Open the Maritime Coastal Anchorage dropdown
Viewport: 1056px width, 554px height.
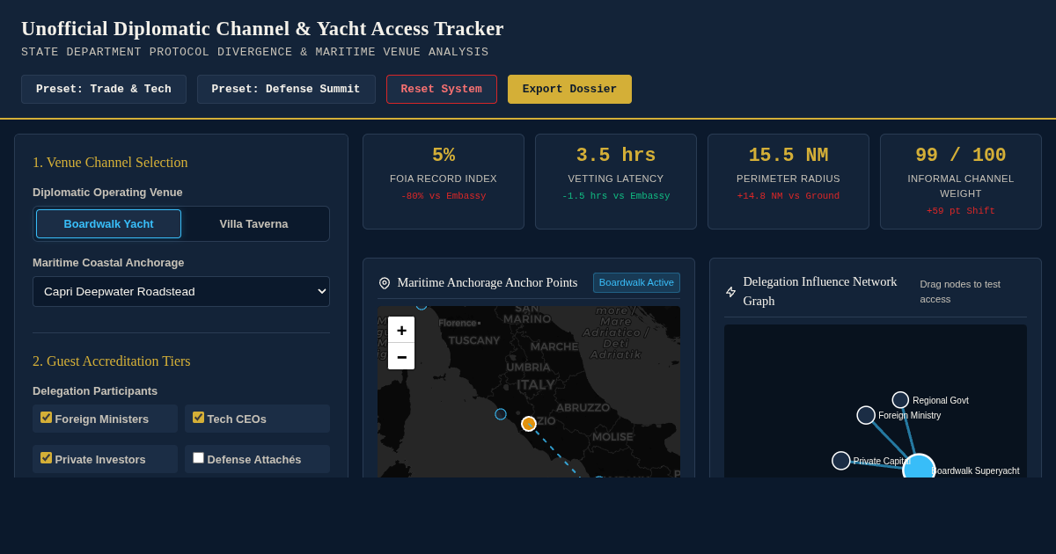click(181, 291)
